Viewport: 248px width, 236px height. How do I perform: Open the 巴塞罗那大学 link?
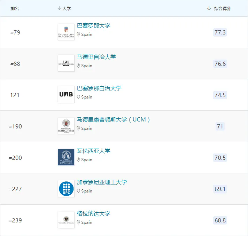pos(93,26)
